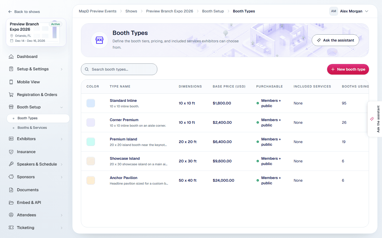The height and width of the screenshot is (238, 382).
Task: Open the Preview Branch Expo 2026 breadcrumb
Action: click(x=170, y=11)
